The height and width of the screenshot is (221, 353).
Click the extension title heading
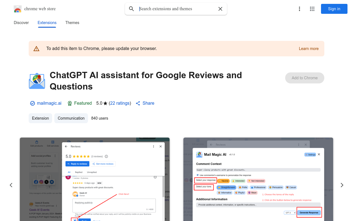coord(146,81)
